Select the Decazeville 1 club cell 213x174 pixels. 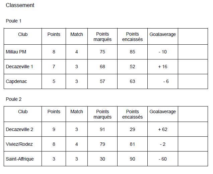[19, 67]
